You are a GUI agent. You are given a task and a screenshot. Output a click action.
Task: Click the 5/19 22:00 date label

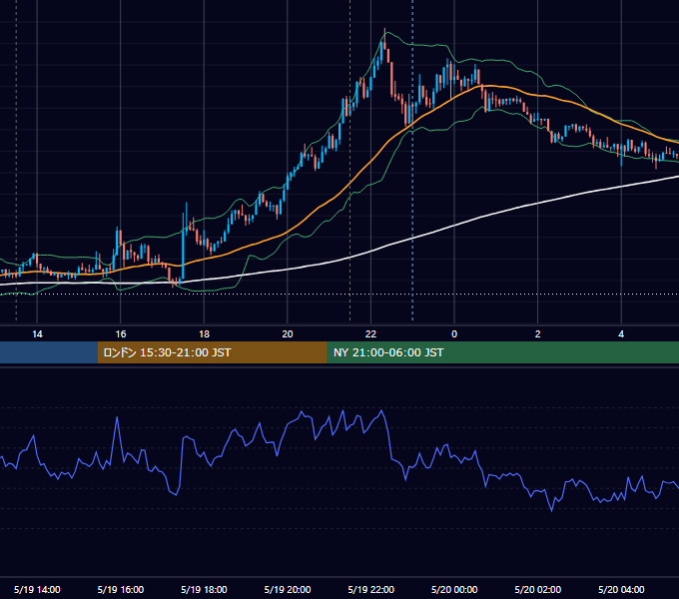[x=370, y=589]
